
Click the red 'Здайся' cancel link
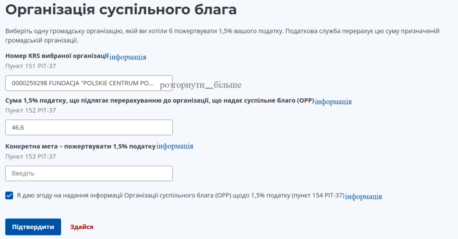[x=82, y=227]
